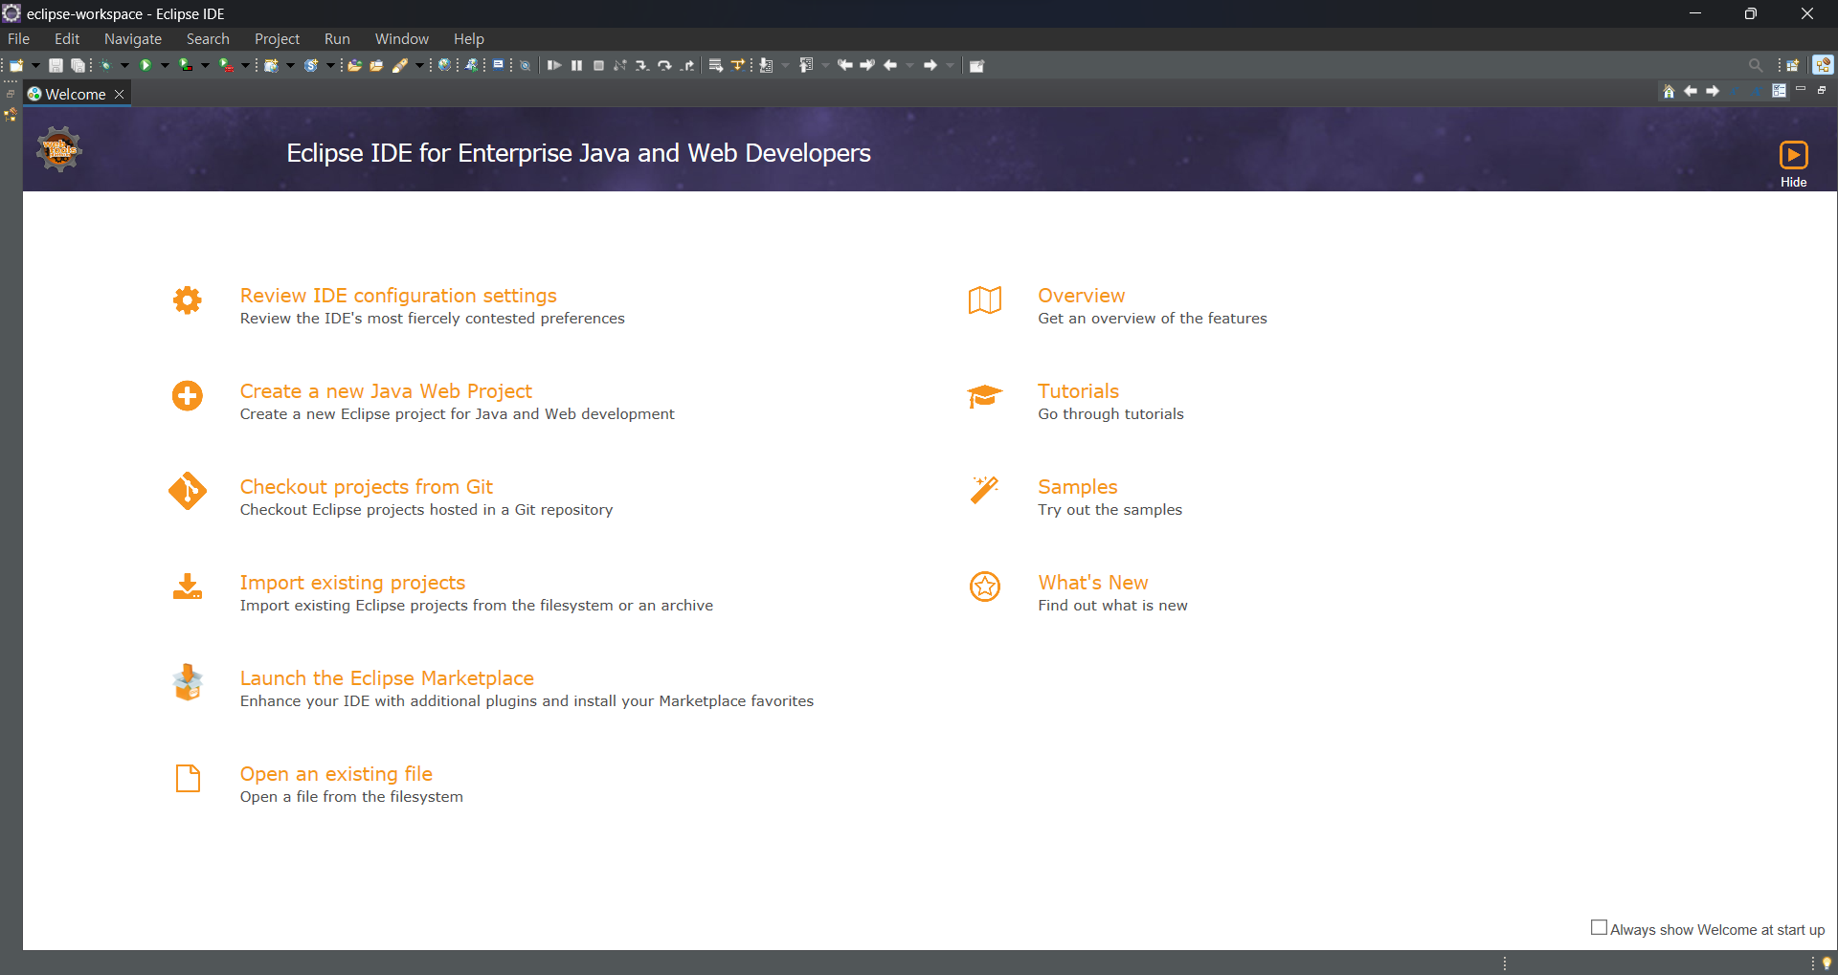Click the New wizard toolbar icon

coord(16,65)
